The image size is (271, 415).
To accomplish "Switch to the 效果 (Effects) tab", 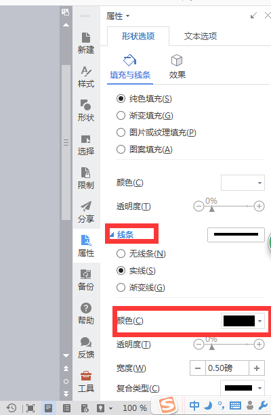I will point(177,67).
